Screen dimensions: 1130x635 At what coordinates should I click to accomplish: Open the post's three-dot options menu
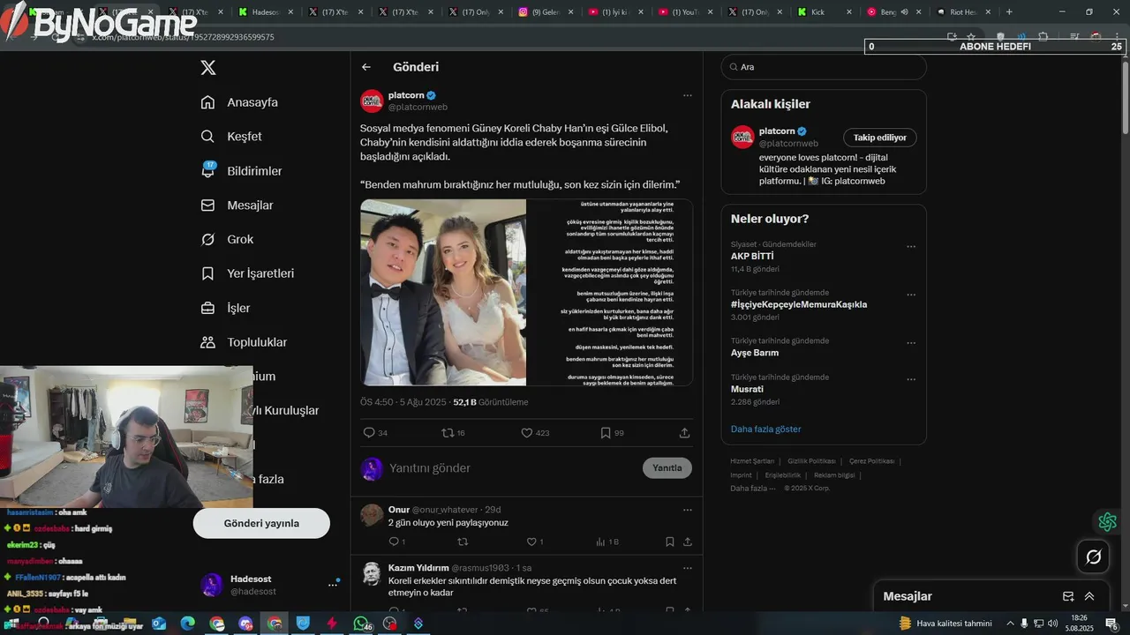coord(687,95)
